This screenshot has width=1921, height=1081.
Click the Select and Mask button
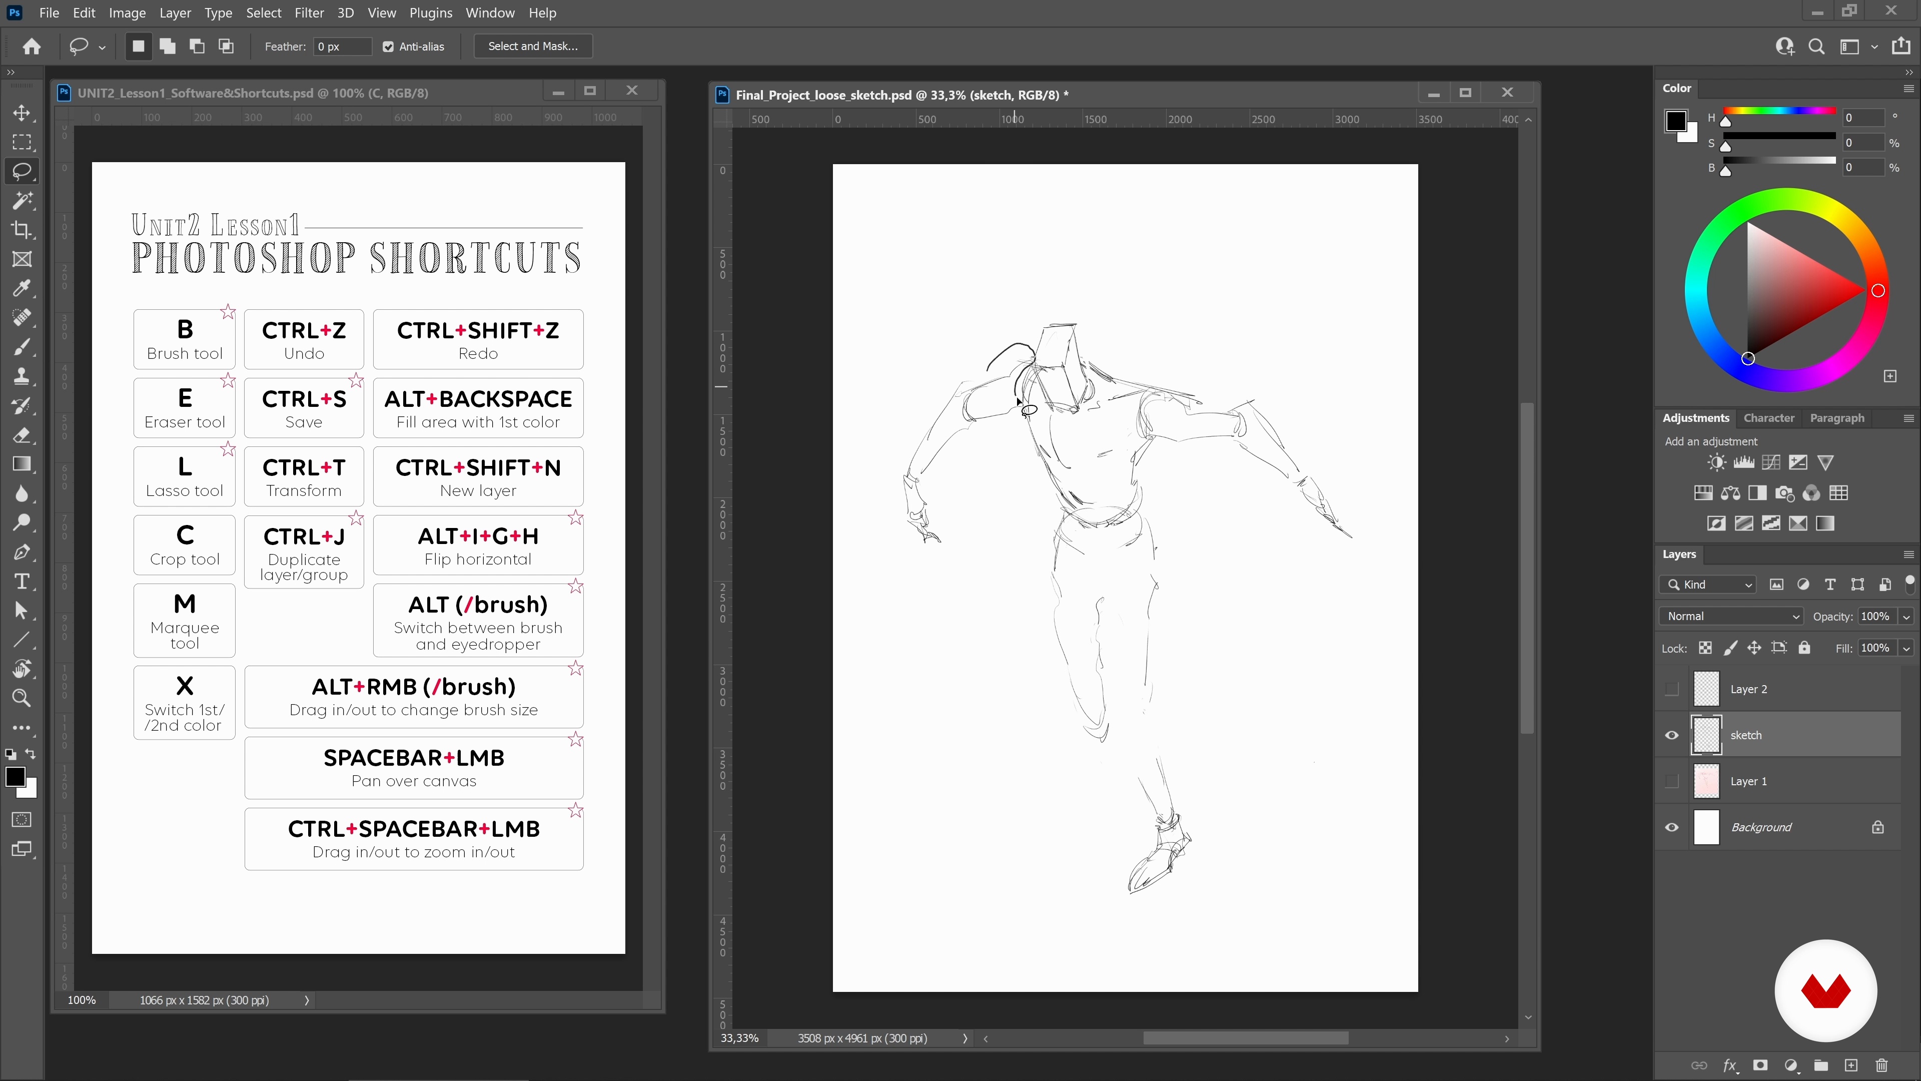coord(532,46)
